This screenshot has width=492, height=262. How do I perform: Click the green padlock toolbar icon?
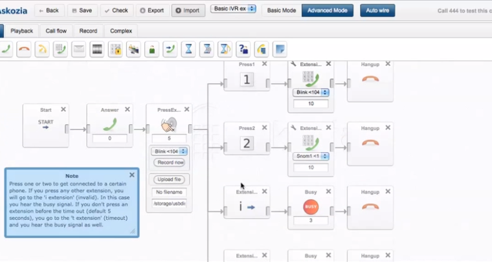pyautogui.click(x=152, y=49)
